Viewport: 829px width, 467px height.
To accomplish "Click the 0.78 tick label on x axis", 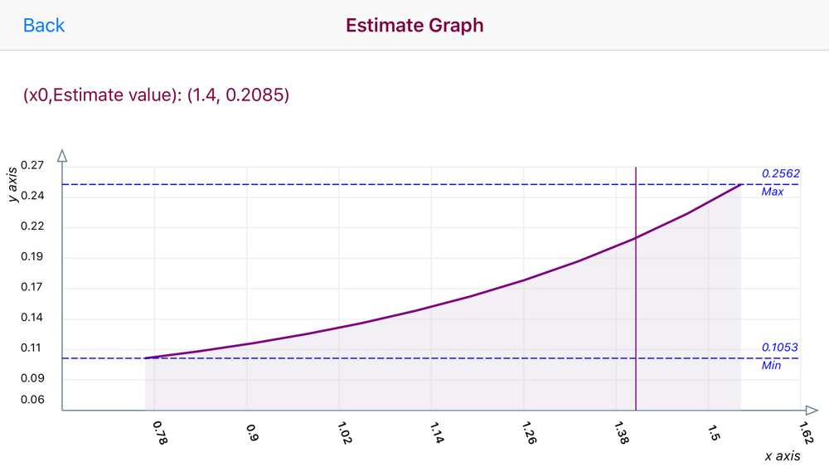I will pos(160,432).
